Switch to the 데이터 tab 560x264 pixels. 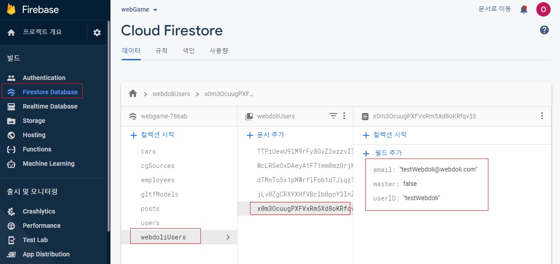[132, 51]
